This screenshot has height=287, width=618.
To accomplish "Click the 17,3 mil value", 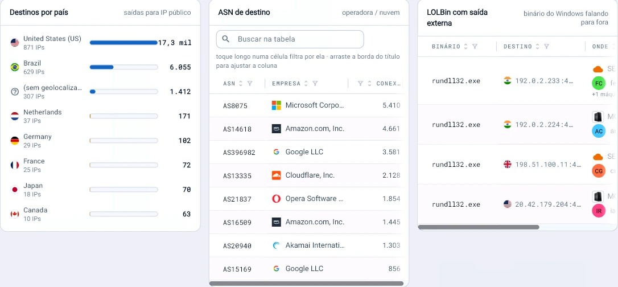I will [x=175, y=43].
